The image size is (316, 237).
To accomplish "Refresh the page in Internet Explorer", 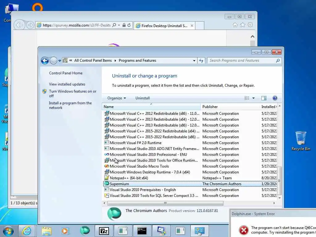I will [129, 25].
